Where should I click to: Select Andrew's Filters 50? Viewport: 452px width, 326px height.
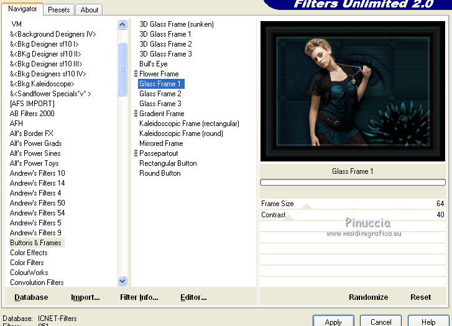(x=37, y=203)
